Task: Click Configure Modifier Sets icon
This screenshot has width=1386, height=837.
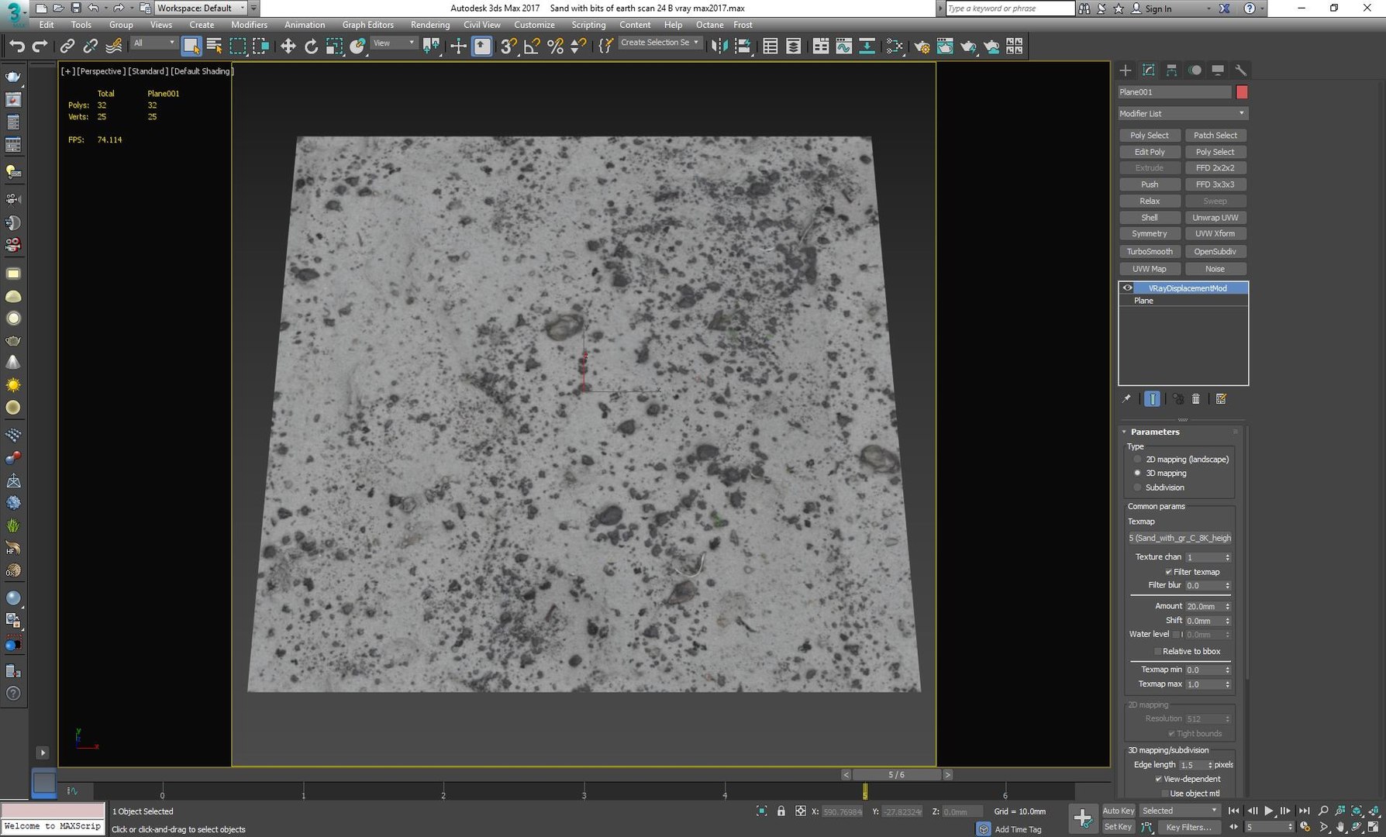Action: [x=1221, y=398]
